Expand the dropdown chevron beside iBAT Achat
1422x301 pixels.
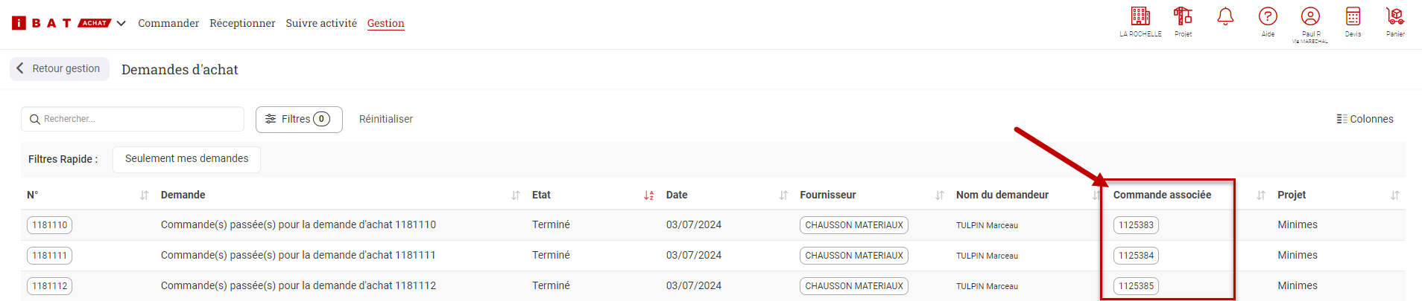click(x=121, y=24)
